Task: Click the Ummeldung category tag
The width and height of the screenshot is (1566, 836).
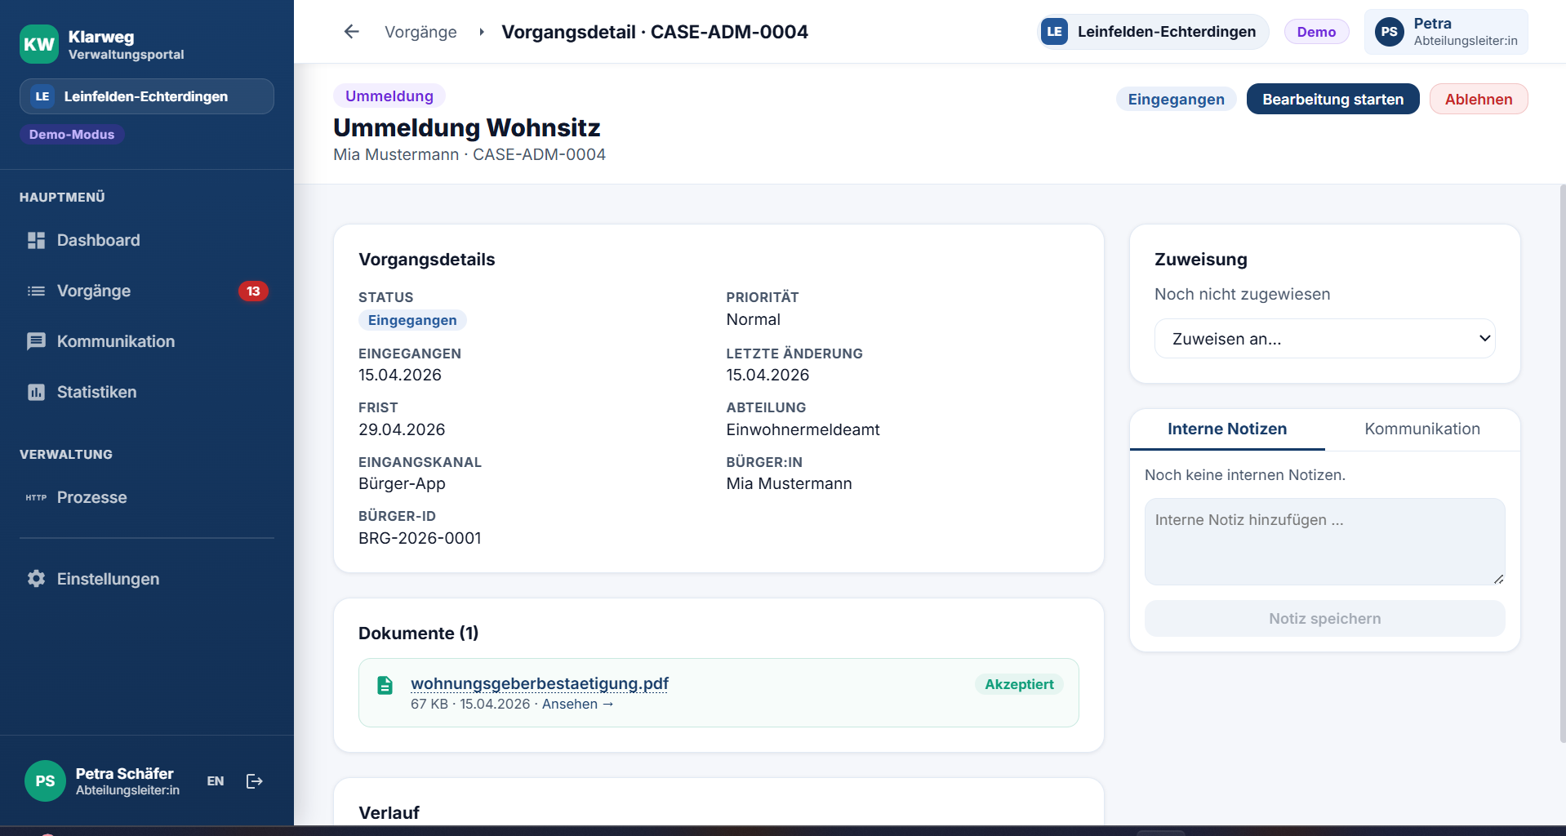Action: (x=389, y=96)
